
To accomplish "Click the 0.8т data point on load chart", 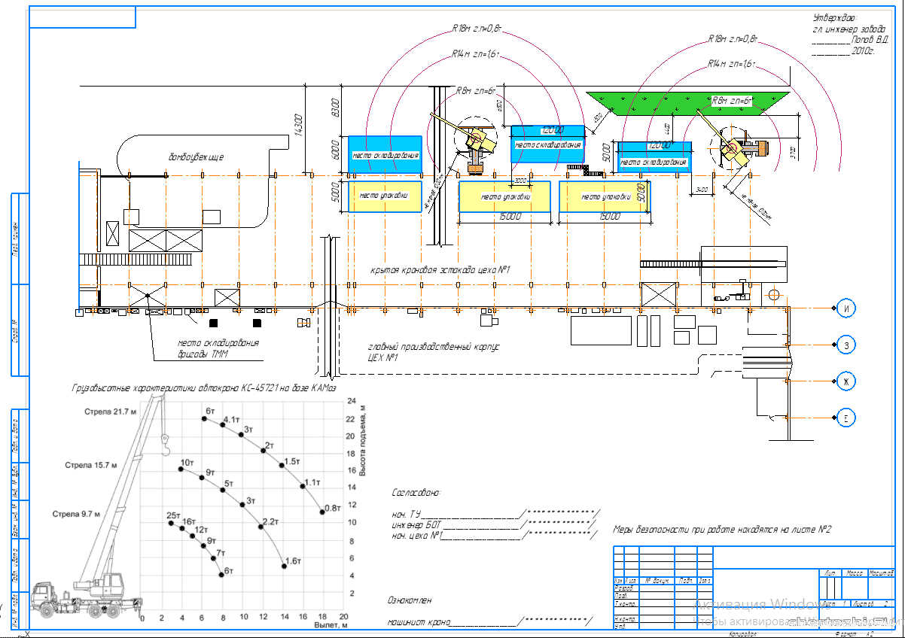I will pyautogui.click(x=322, y=512).
